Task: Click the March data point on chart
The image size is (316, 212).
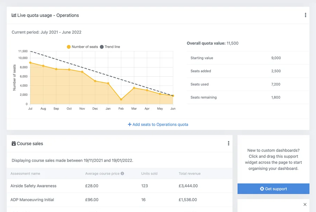Action: (134, 88)
